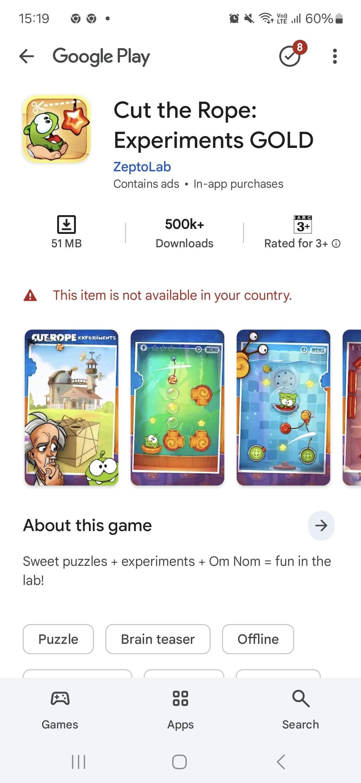361x783 pixels.
Task: Select the Offline tag chip
Action: click(258, 639)
